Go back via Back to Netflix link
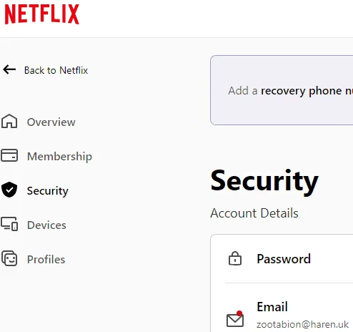353x332 pixels. [56, 70]
